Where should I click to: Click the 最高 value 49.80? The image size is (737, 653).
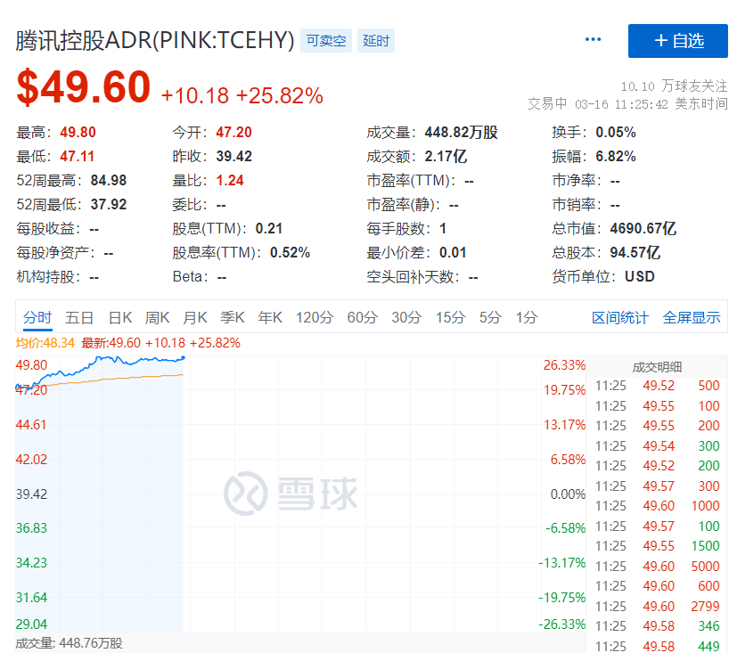coord(78,133)
